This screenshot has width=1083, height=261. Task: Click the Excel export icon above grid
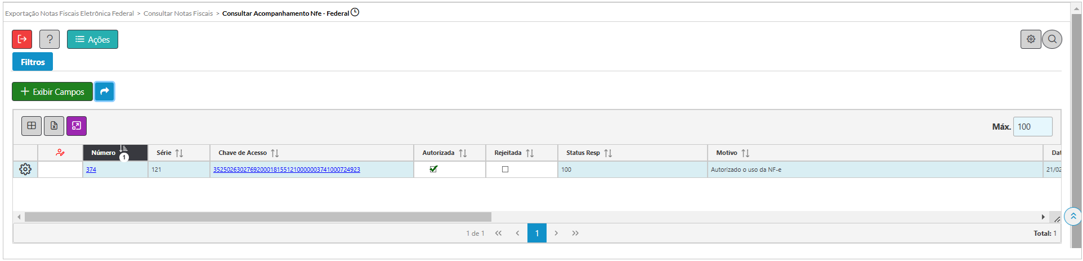tap(54, 126)
